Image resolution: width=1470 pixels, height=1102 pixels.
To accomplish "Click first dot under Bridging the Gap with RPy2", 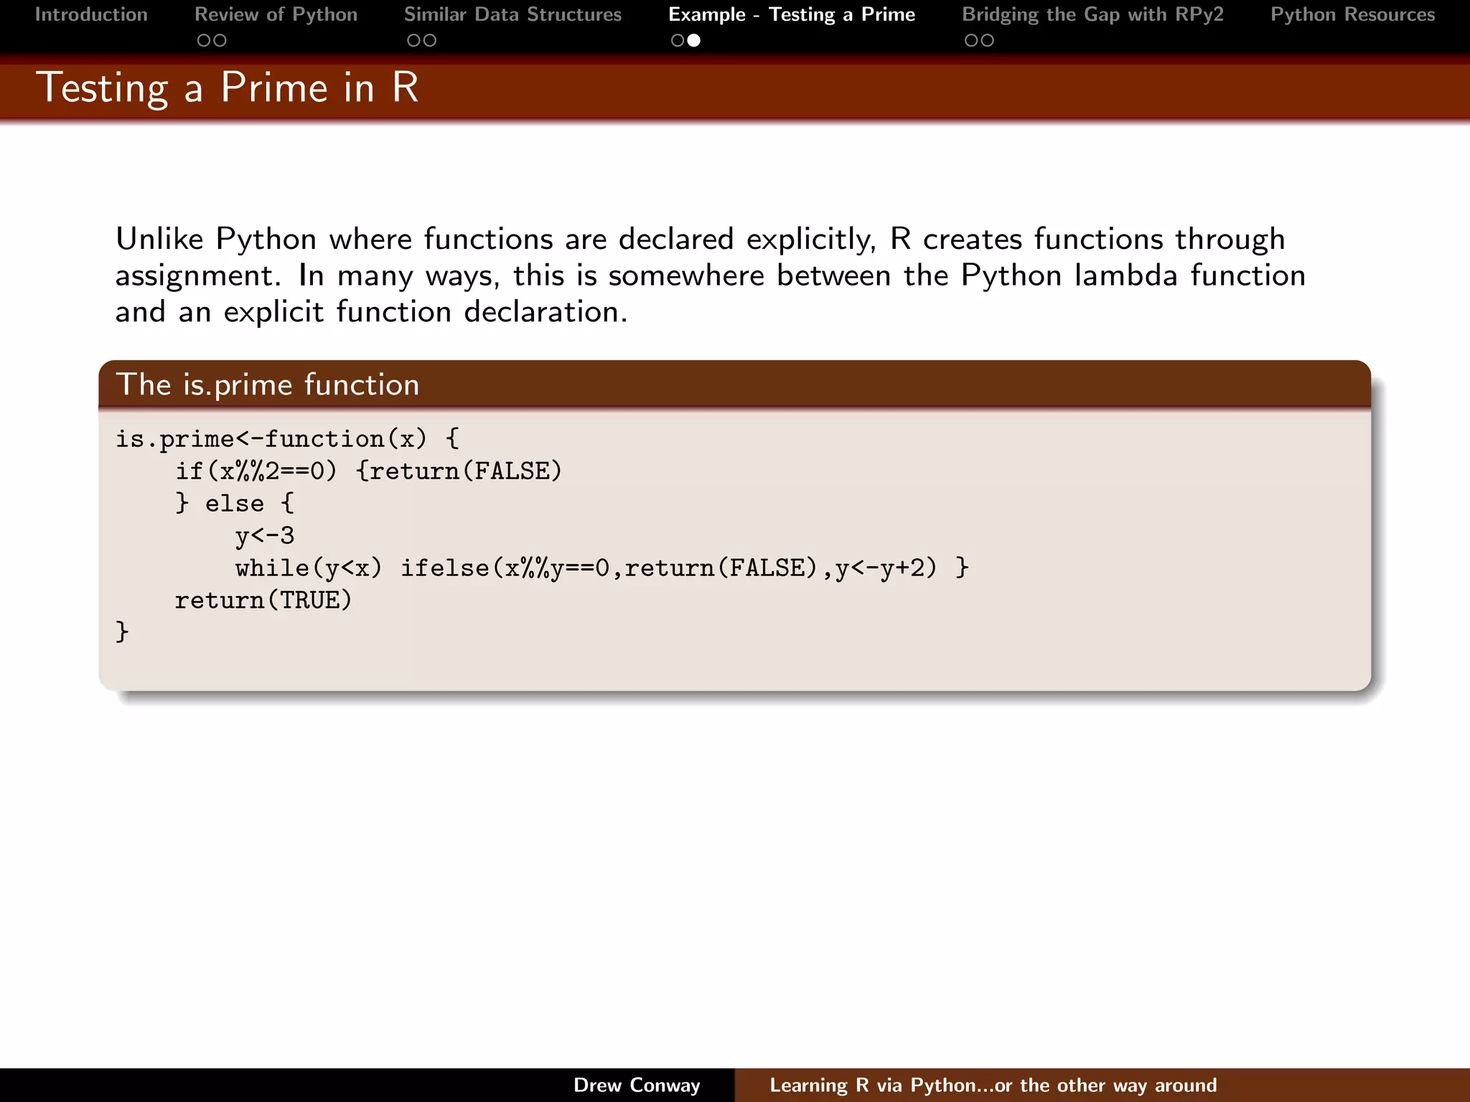I will (x=971, y=41).
